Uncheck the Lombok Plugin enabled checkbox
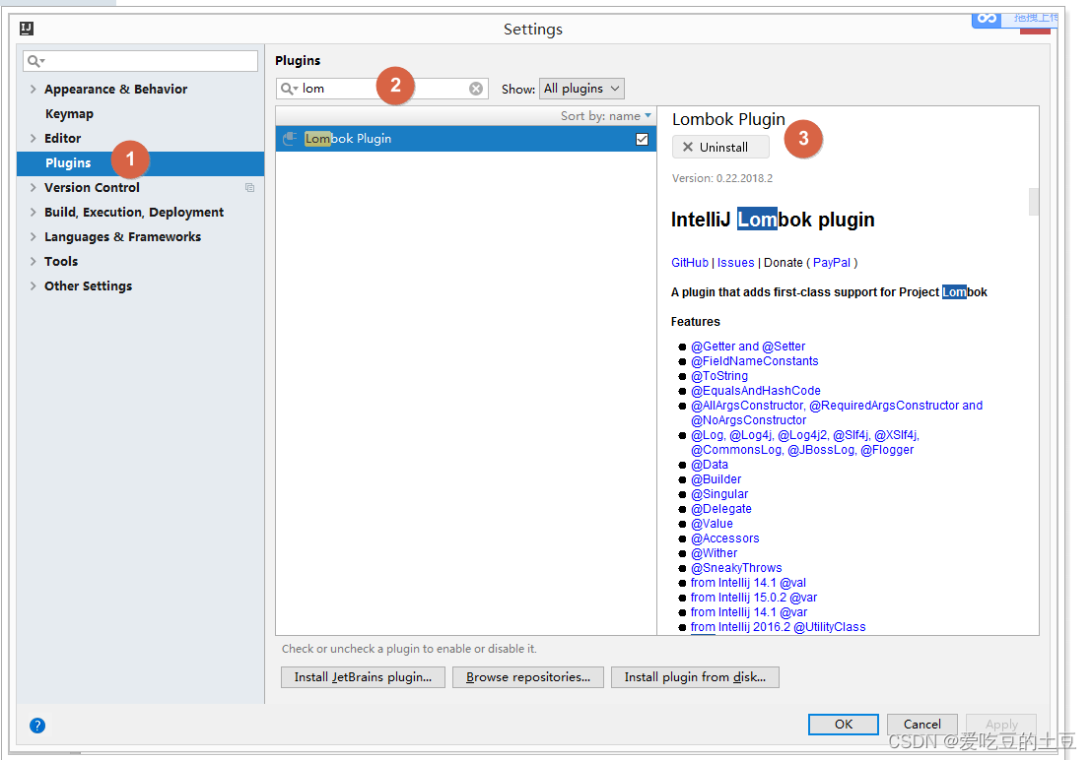Image resolution: width=1092 pixels, height=760 pixels. 643,139
